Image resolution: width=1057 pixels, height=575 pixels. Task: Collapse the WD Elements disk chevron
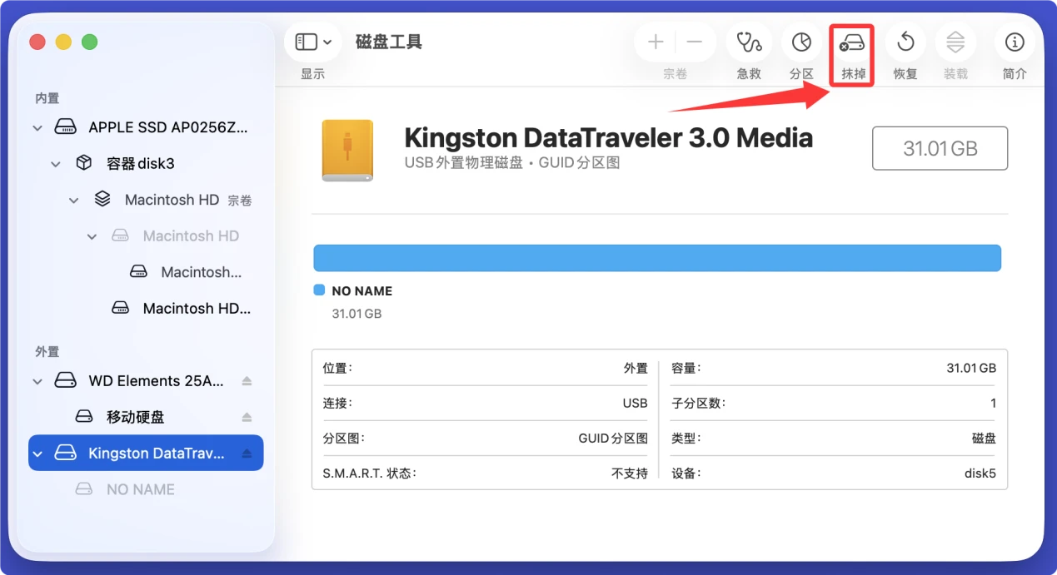click(37, 381)
